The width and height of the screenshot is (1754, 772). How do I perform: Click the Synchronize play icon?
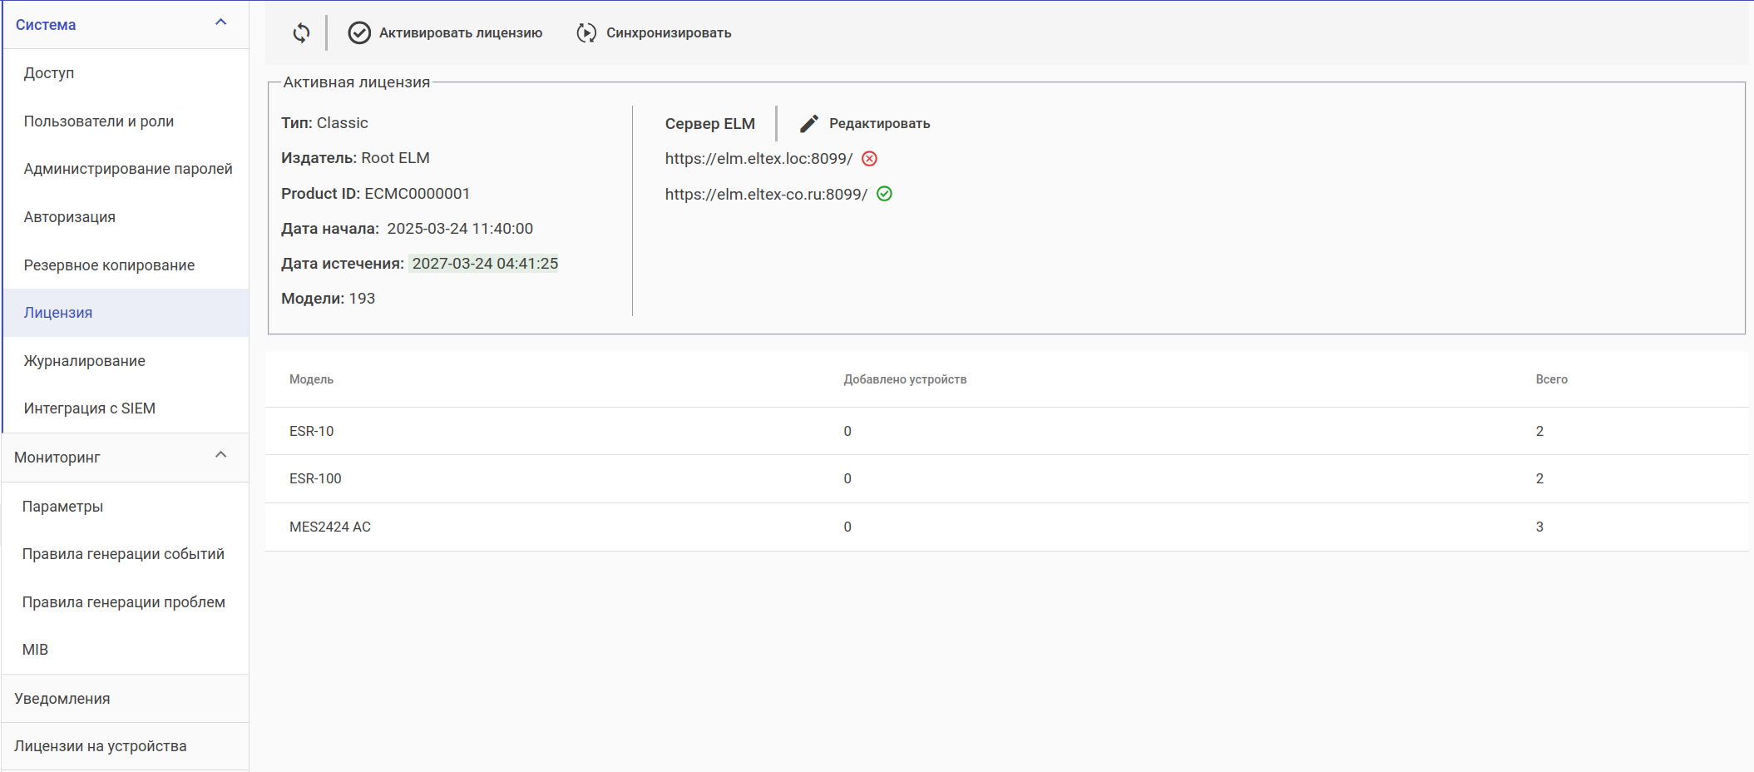[x=586, y=33]
